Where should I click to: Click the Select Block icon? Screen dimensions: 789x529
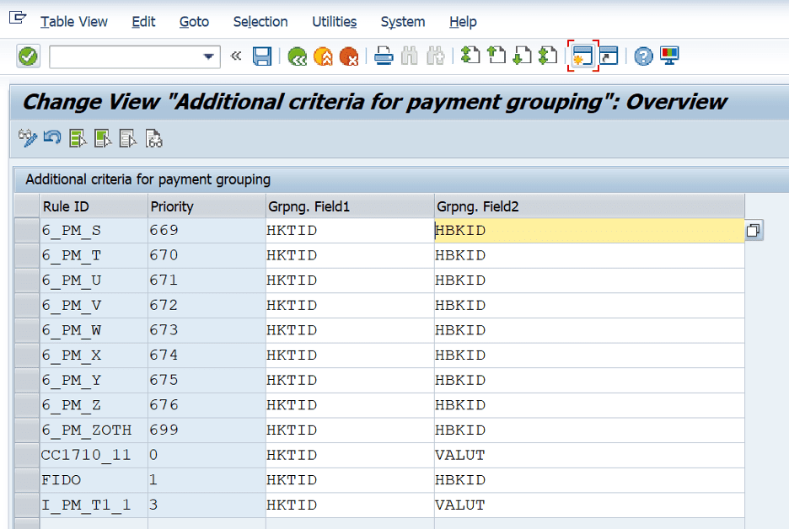click(x=103, y=138)
